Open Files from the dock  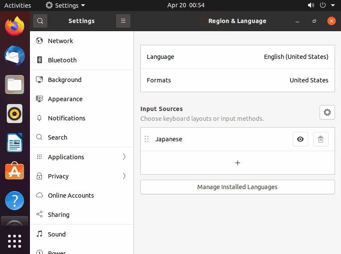point(15,85)
